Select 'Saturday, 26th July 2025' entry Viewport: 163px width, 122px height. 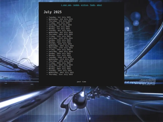(x=61, y=65)
